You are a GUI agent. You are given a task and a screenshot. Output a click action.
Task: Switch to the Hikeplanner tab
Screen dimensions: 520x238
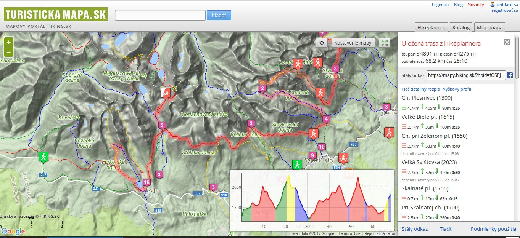[x=431, y=27]
